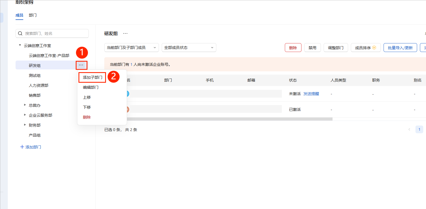Select page 1 in pagination
This screenshot has height=209, width=426.
coord(419,129)
